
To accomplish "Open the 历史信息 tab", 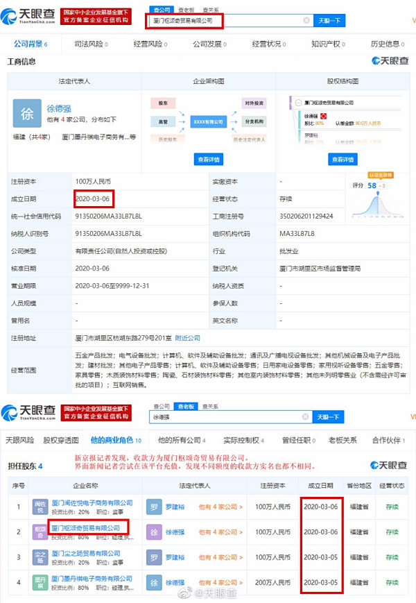I will coord(387,44).
